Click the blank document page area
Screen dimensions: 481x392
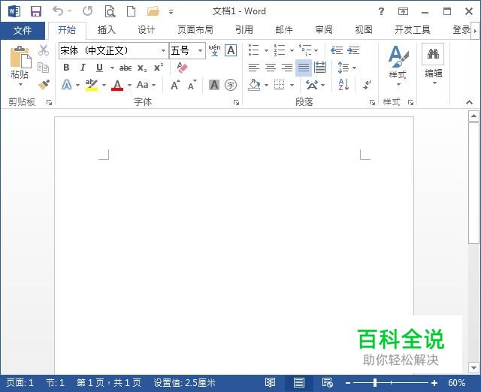(234, 246)
